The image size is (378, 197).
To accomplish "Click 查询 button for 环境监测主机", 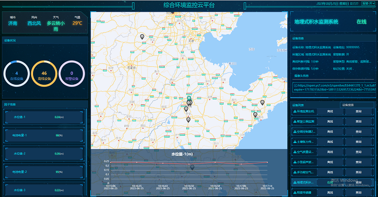I will [x=359, y=111].
